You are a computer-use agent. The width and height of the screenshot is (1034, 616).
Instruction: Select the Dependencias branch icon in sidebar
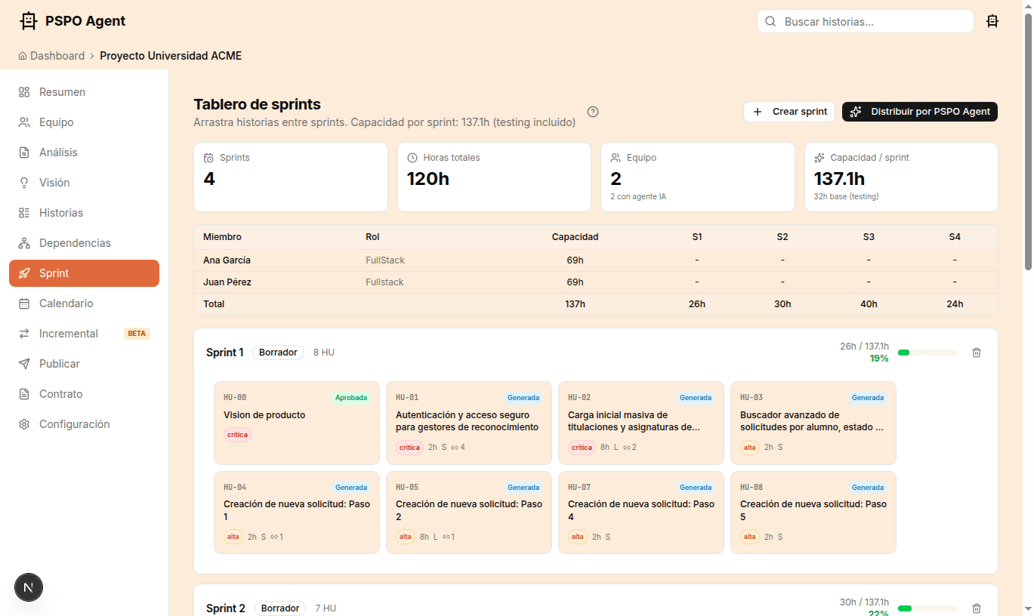(x=23, y=242)
